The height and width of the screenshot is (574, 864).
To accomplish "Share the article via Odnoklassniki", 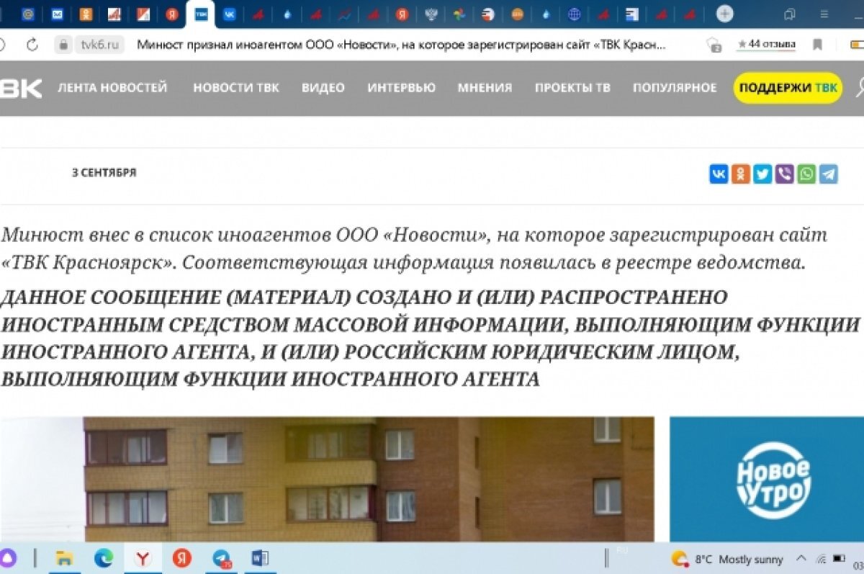I will (739, 173).
